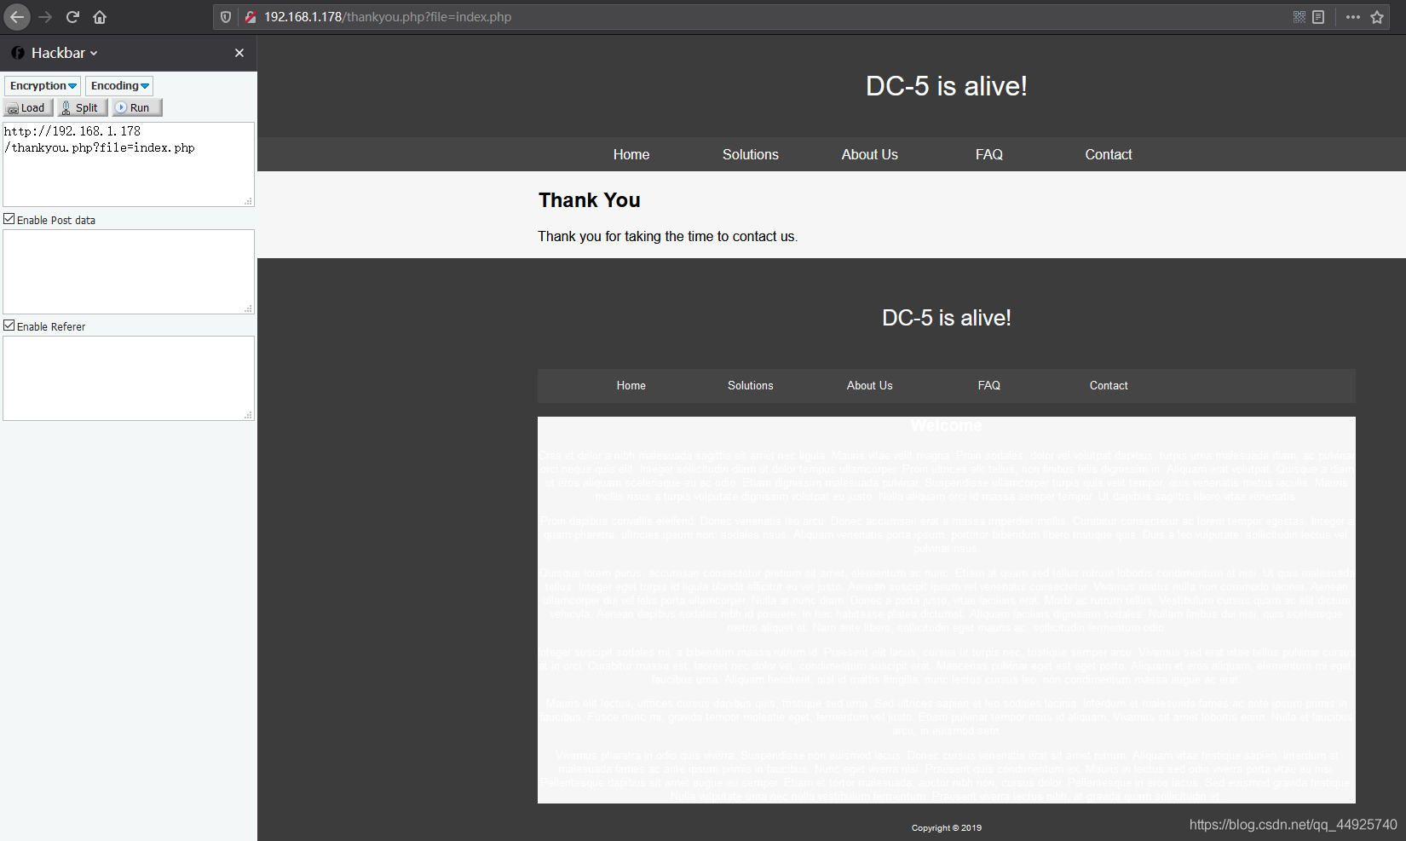Open Home in top navigation bar

631,154
